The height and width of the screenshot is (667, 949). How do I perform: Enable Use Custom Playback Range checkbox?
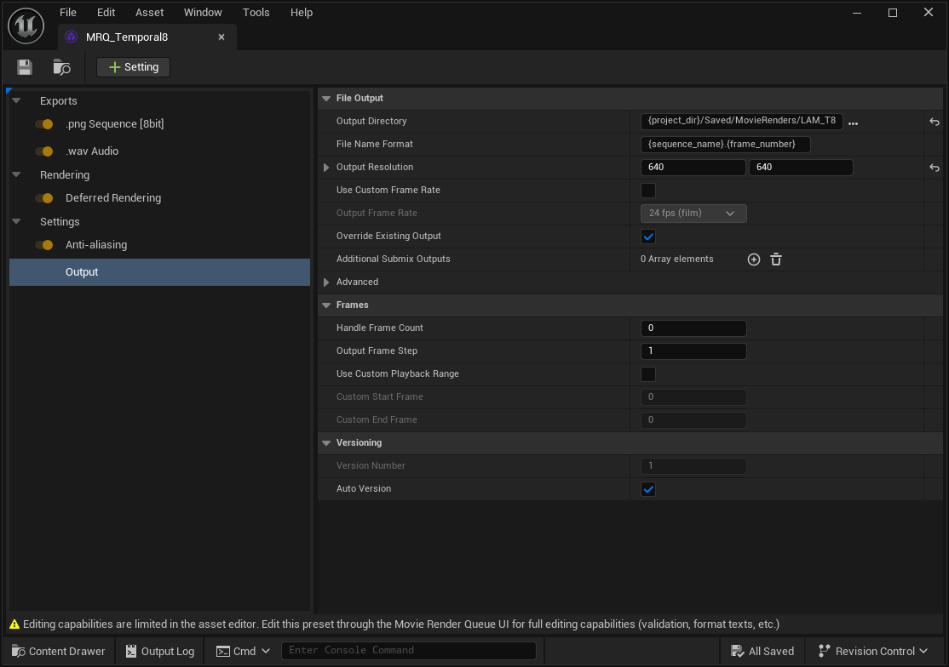tap(647, 374)
